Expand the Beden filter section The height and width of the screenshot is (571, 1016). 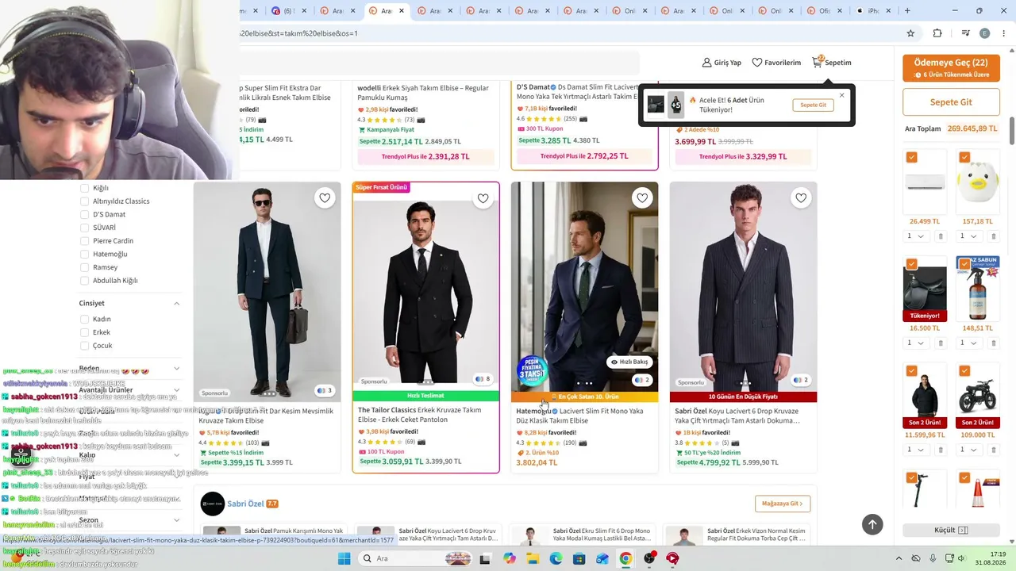pyautogui.click(x=176, y=369)
